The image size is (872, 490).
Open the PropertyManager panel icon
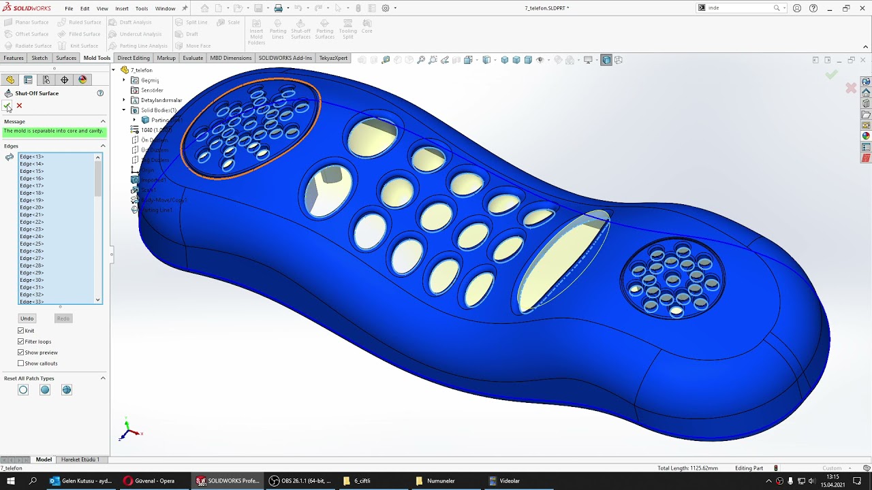(x=28, y=80)
